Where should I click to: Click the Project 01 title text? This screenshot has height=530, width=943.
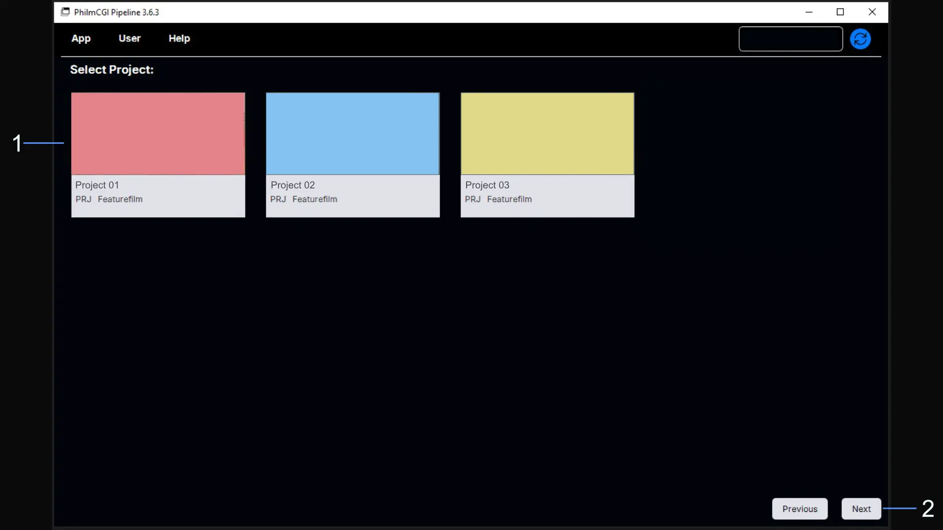pyautogui.click(x=97, y=185)
